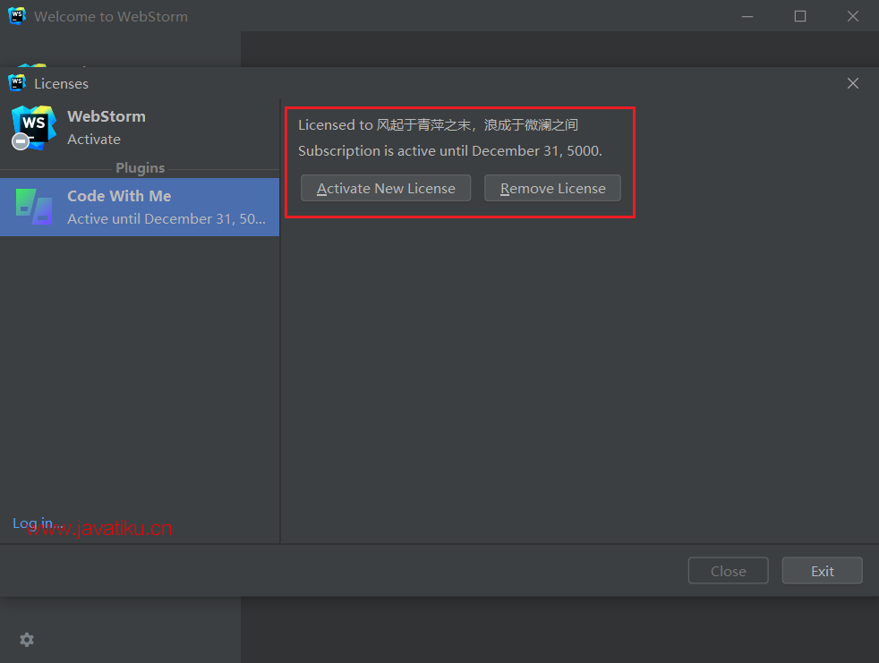
Task: Click the WebStorm icon in Welcome title bar
Action: coord(17,16)
